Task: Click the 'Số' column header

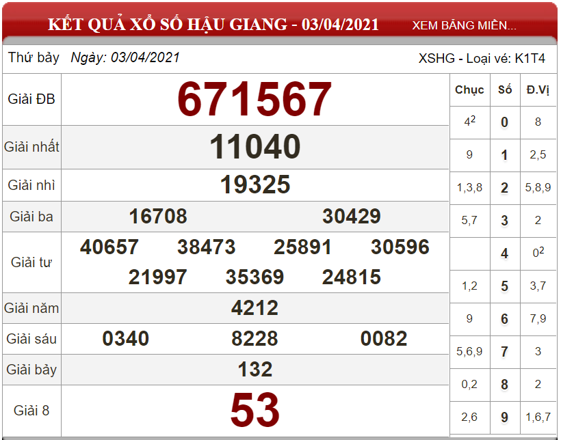Action: 505,90
